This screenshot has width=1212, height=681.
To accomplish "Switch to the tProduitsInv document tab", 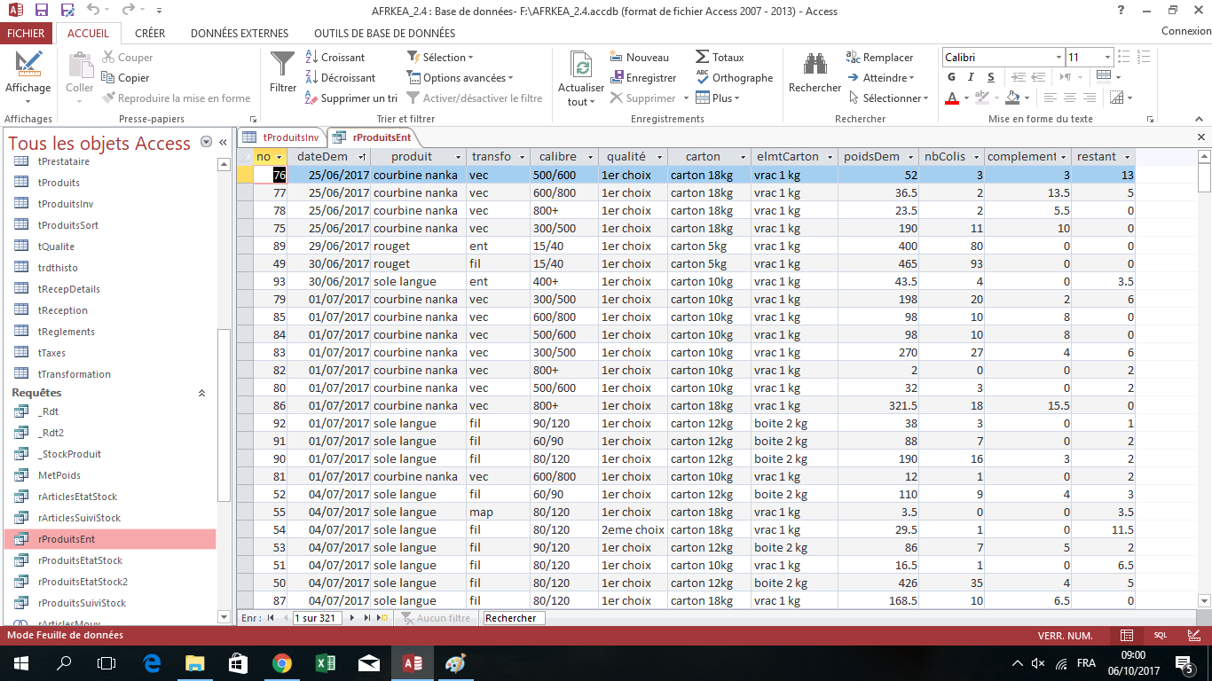I will coord(282,137).
